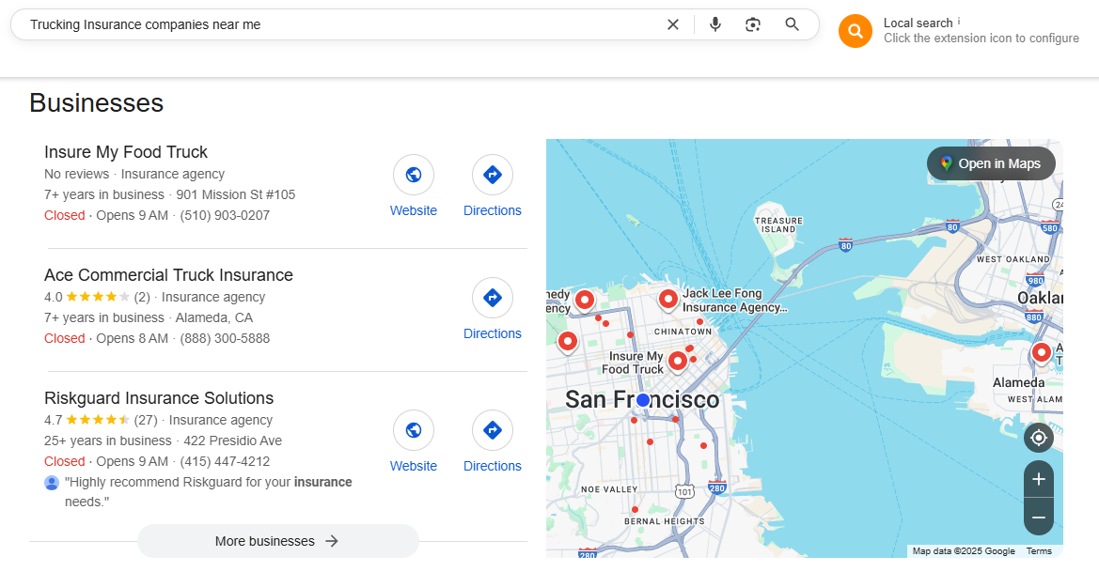Clear the search box text
The image size is (1099, 572).
click(673, 24)
